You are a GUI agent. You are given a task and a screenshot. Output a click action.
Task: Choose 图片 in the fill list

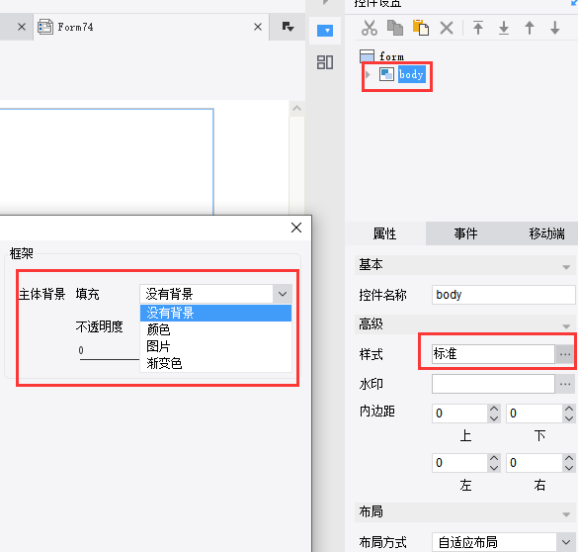click(215, 346)
